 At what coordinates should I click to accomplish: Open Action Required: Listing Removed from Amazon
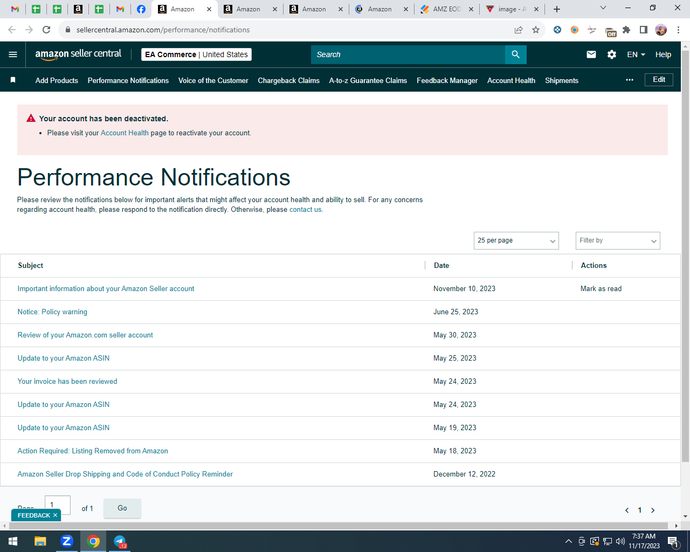coord(93,451)
